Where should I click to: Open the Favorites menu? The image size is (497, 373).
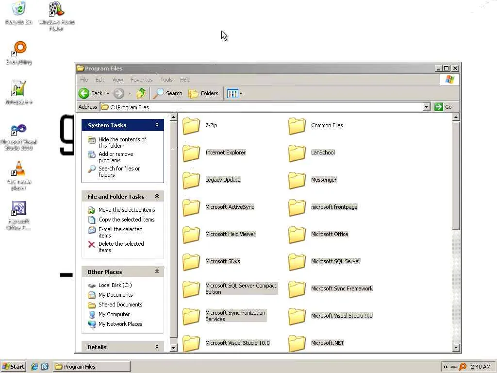(141, 80)
